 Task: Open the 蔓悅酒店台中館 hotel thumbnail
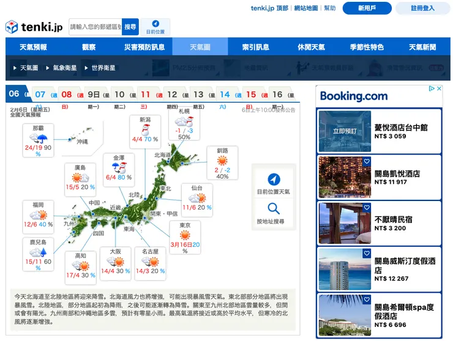pos(345,131)
